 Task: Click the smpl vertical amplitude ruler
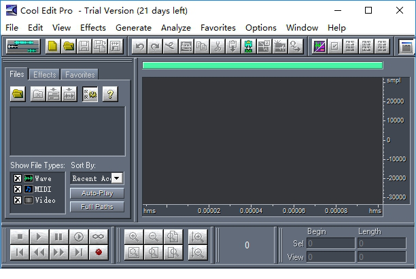(x=396, y=140)
